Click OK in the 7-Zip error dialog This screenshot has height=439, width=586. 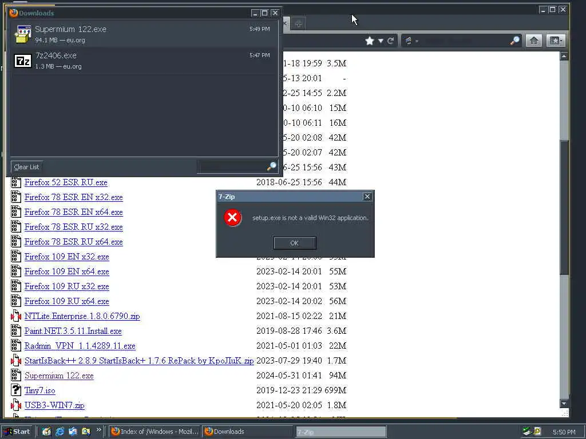pyautogui.click(x=295, y=243)
